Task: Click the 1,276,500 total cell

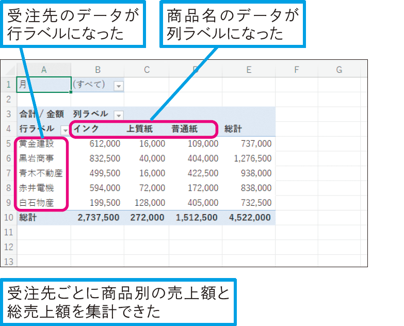Action: click(252, 158)
